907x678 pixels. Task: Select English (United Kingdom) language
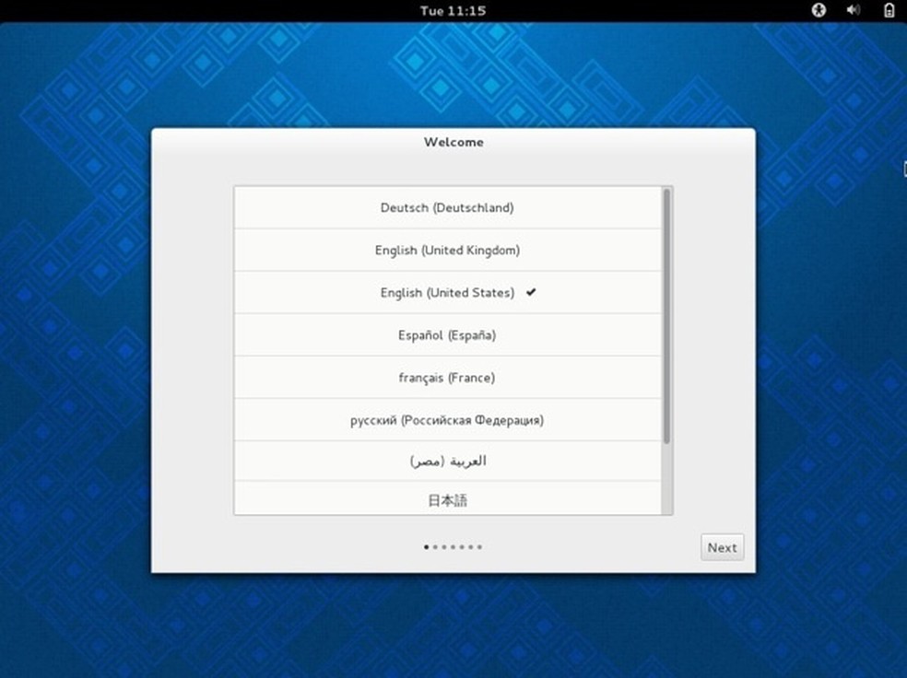point(447,251)
